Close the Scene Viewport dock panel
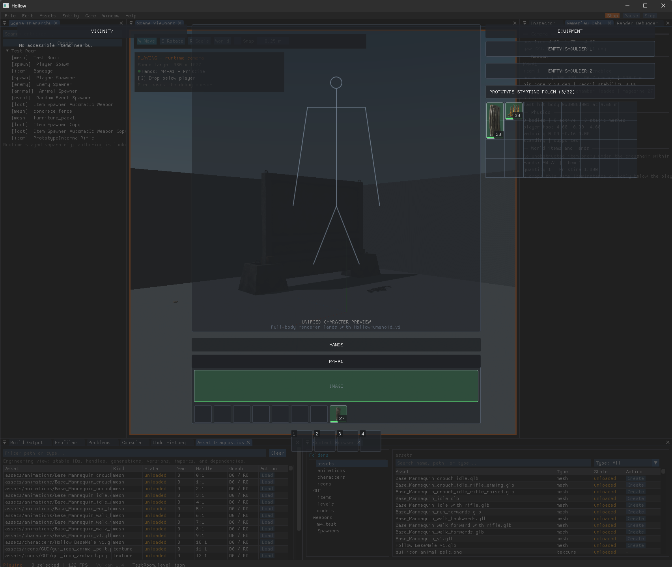The image size is (672, 567). coord(515,23)
